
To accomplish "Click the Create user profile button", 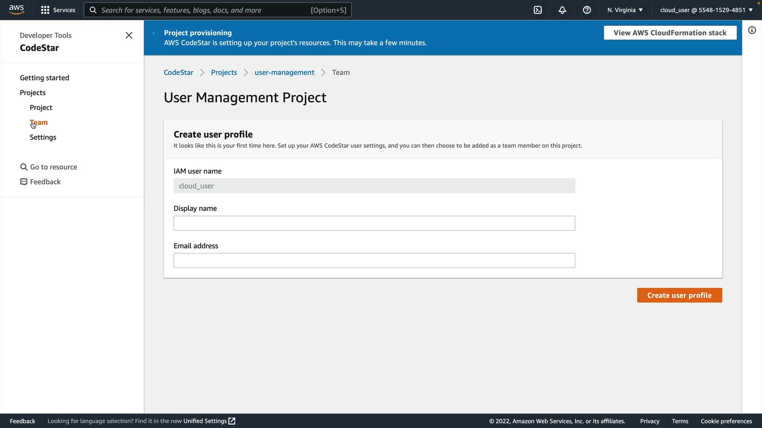I will 679,295.
